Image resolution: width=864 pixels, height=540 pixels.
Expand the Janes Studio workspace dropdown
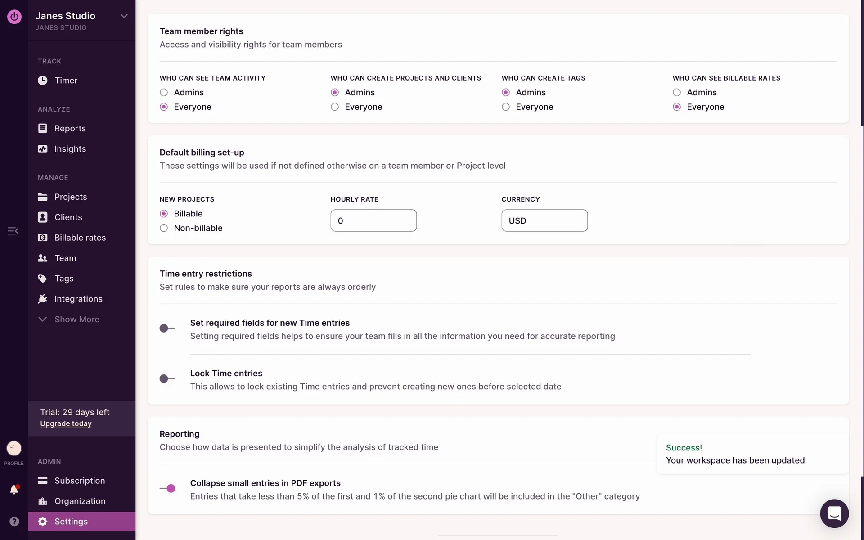tap(124, 16)
